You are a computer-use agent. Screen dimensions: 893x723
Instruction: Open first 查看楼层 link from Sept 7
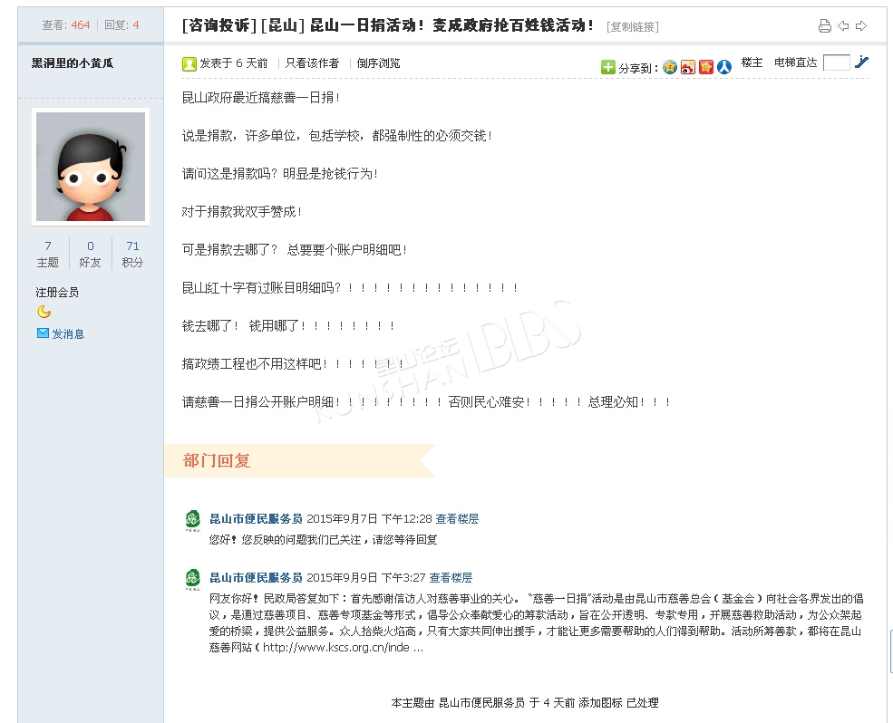457,518
